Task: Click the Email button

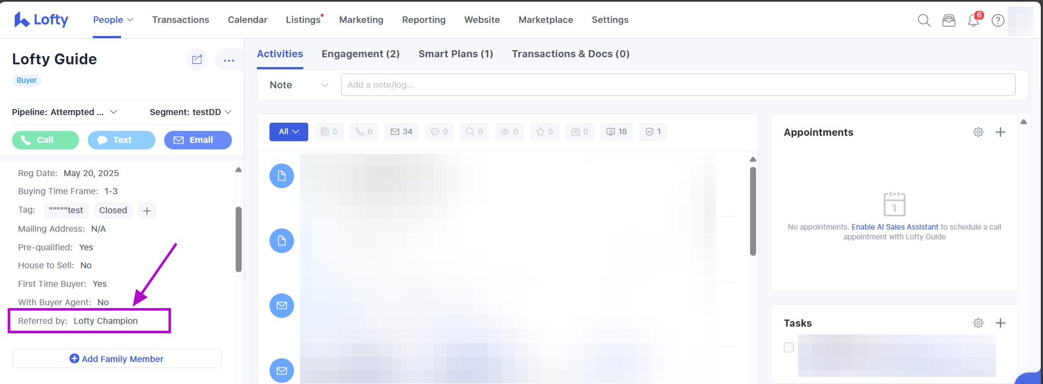Action: pyautogui.click(x=197, y=140)
